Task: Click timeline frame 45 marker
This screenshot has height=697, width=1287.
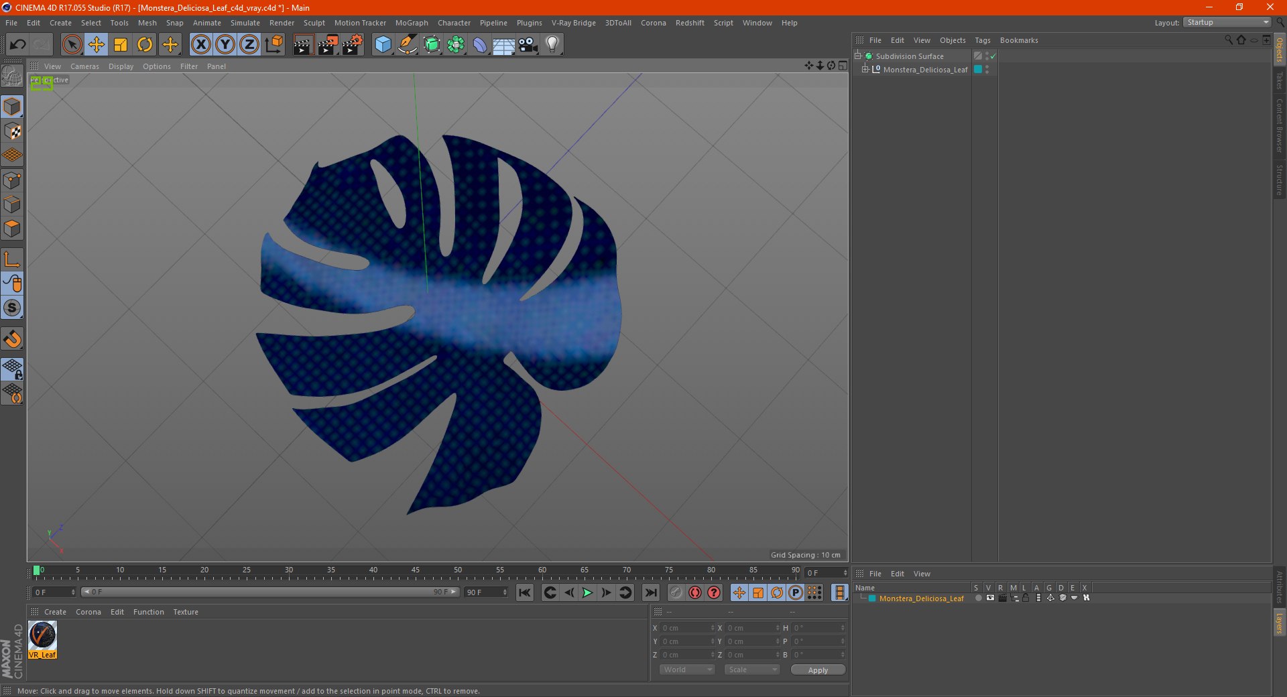Action: click(x=416, y=570)
